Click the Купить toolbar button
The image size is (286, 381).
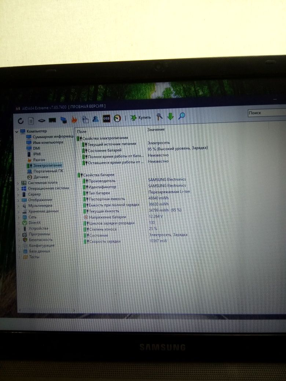tap(140, 118)
